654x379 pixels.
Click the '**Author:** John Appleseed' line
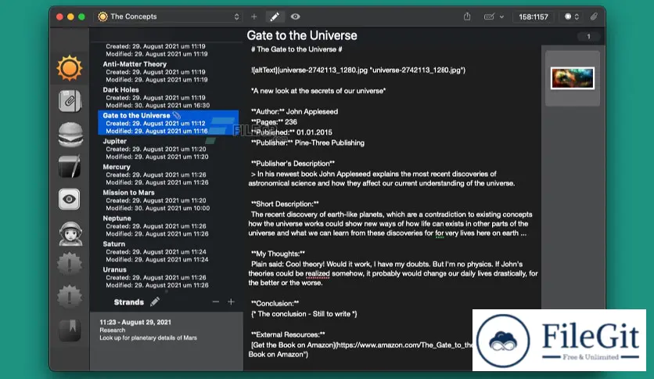coord(294,111)
